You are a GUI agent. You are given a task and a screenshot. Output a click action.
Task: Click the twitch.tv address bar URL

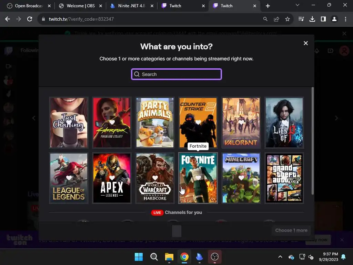[81, 19]
